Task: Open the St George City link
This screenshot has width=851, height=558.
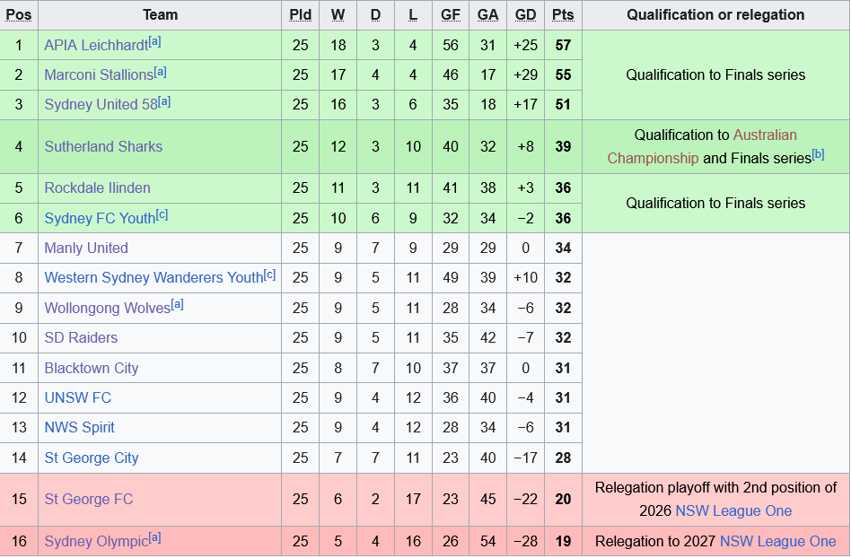Action: 92,458
